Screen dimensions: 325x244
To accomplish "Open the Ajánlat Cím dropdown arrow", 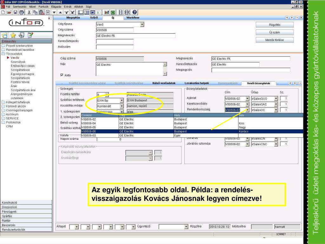I will pyautogui.click(x=247, y=98).
